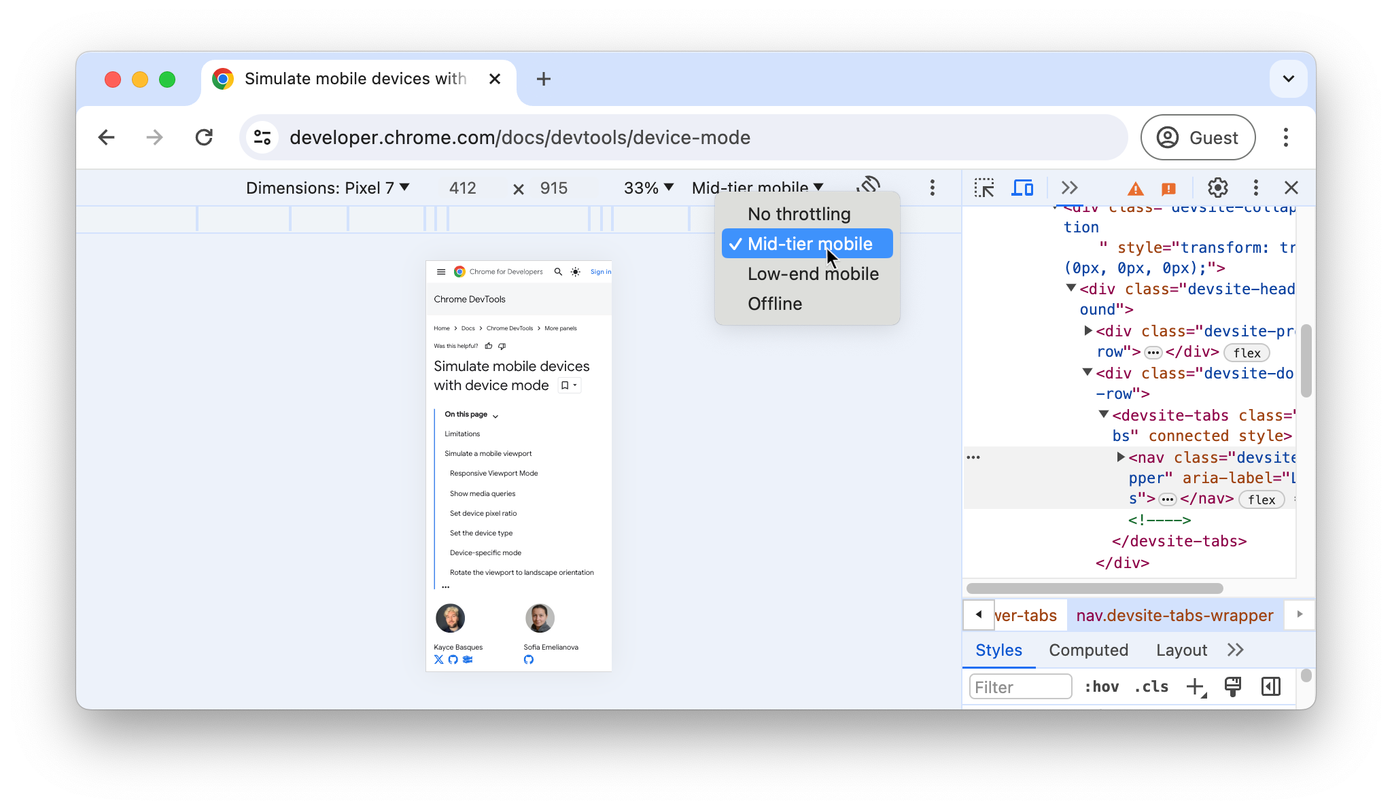This screenshot has height=810, width=1392.
Task: Click the filter input field in Styles
Action: [1020, 686]
